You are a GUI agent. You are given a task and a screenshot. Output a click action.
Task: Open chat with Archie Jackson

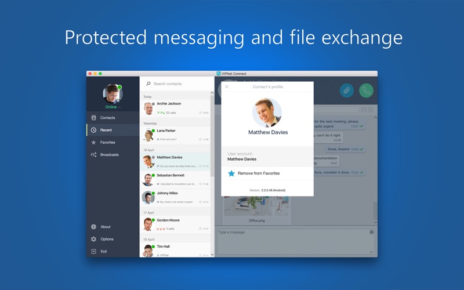click(x=175, y=108)
